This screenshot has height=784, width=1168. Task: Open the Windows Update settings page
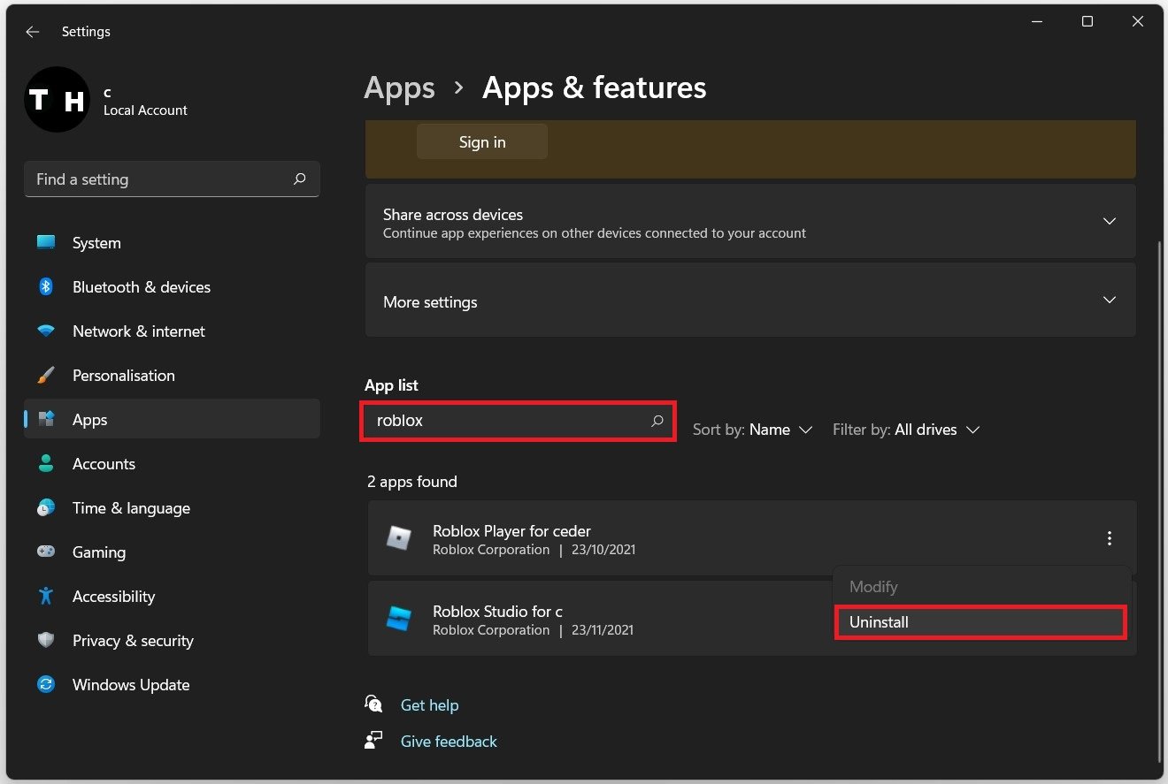(x=130, y=685)
